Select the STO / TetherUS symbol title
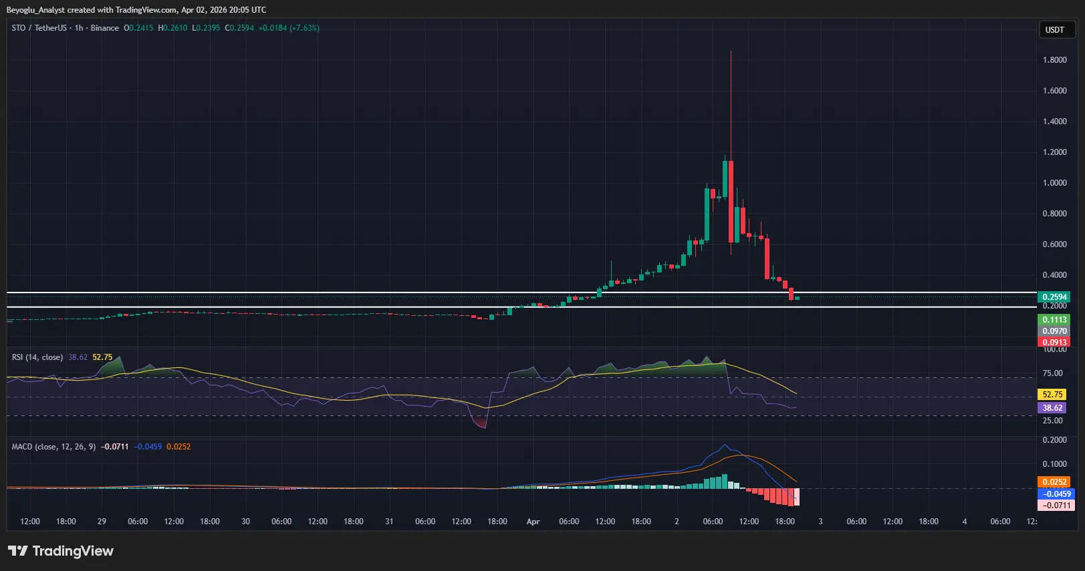This screenshot has height=571, width=1085. (x=39, y=28)
